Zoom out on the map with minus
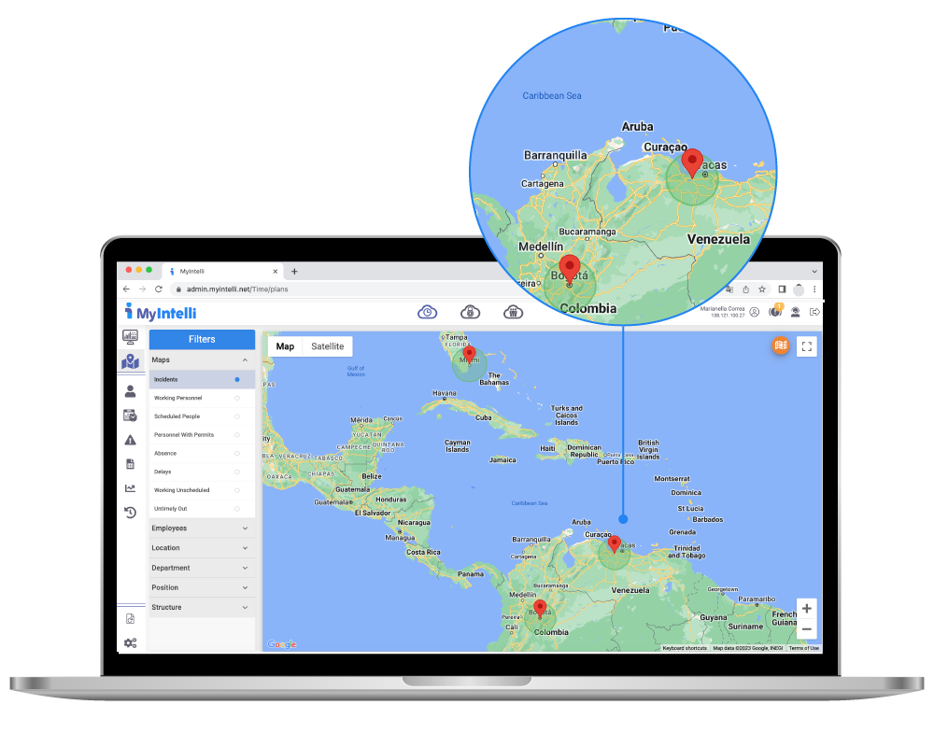Screen dimensions: 934x747 tap(807, 629)
